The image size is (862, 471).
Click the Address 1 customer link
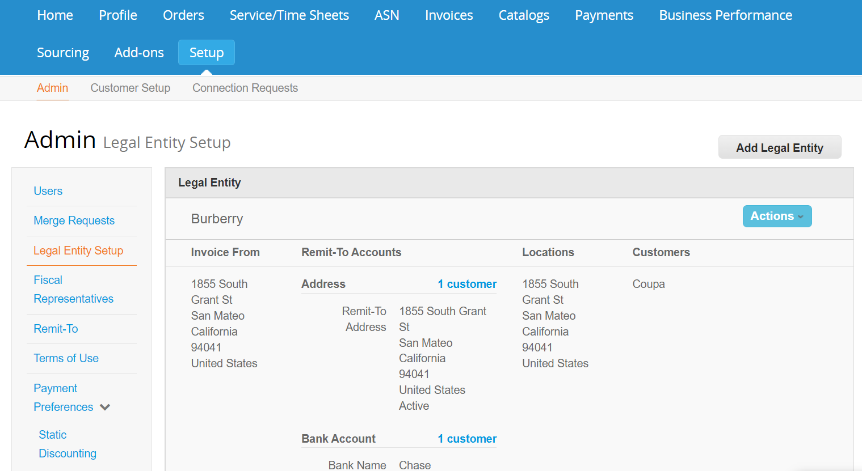[x=467, y=284]
